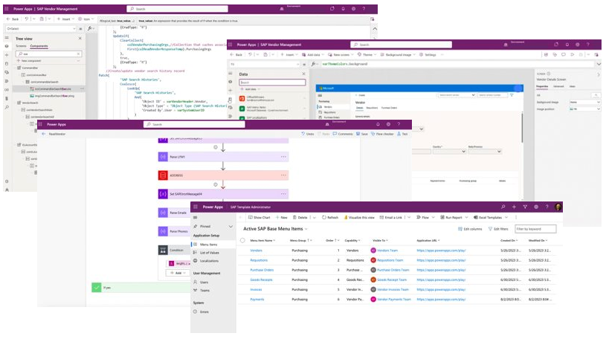The height and width of the screenshot is (339, 606).
Task: Close the Data pane
Action: tap(303, 74)
